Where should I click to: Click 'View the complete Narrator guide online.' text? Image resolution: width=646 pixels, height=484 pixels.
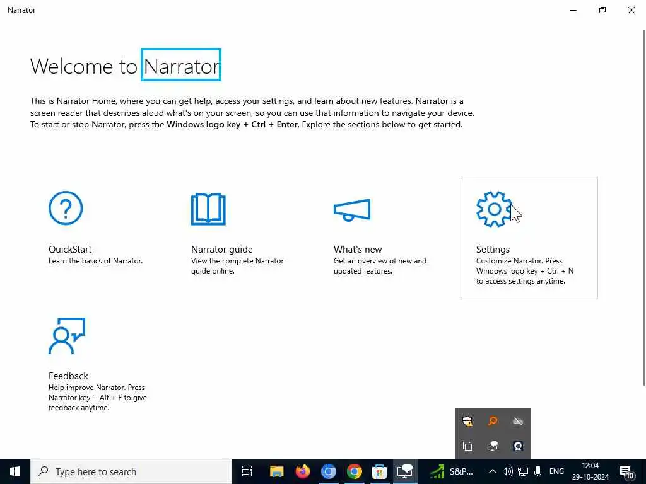[237, 266]
